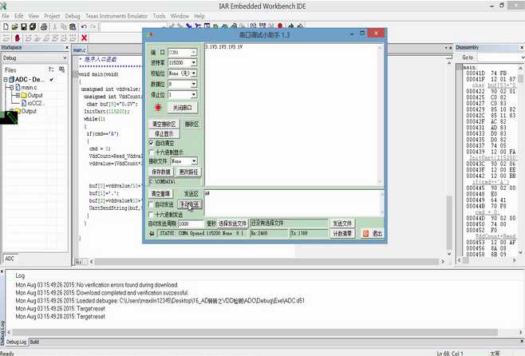Viewport: 525px width, 356px height.
Task: Print the file using the printer icon
Action: (x=44, y=27)
